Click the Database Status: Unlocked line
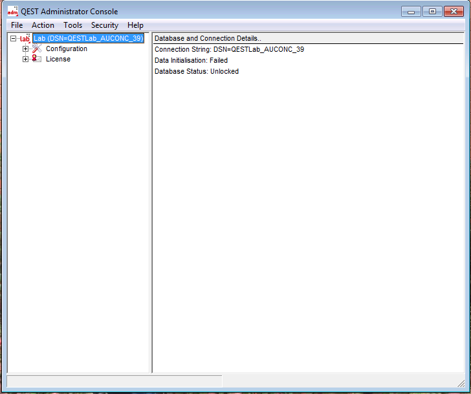This screenshot has width=471, height=394. coord(197,71)
